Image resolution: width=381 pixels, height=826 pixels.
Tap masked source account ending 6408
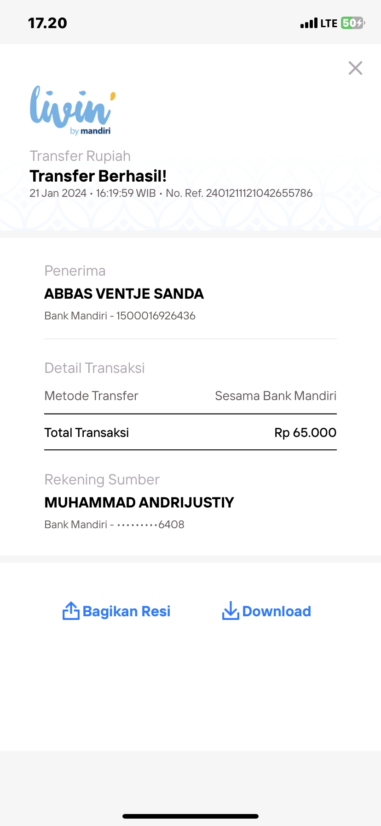[114, 525]
